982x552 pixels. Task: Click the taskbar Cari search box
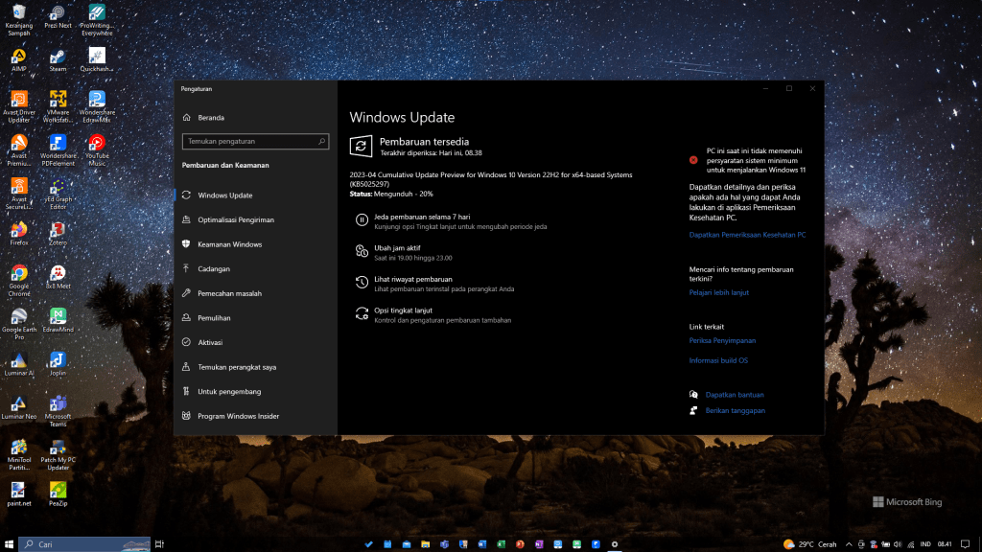click(84, 544)
